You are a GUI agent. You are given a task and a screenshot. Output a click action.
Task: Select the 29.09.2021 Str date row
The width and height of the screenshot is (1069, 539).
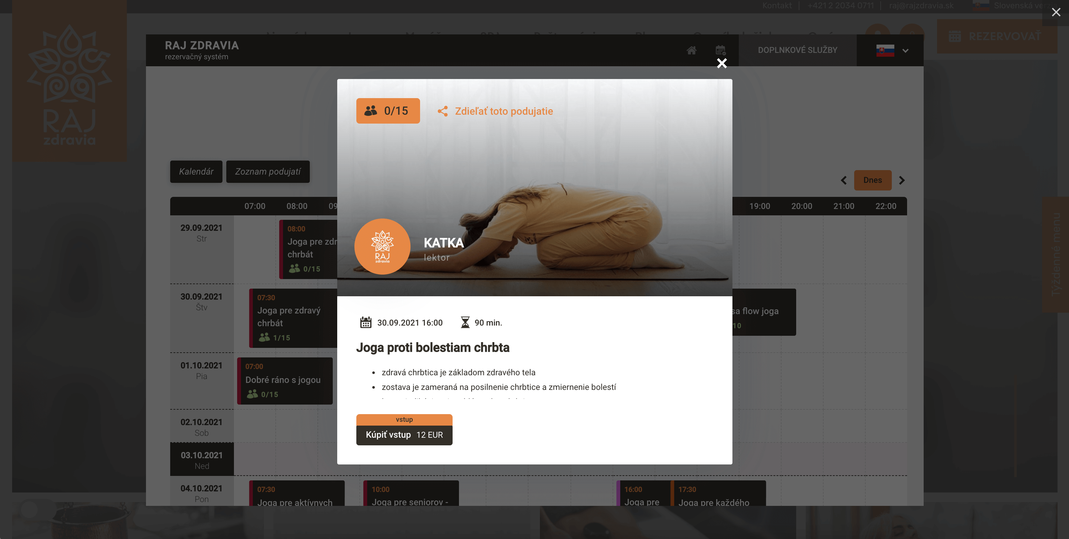[202, 249]
